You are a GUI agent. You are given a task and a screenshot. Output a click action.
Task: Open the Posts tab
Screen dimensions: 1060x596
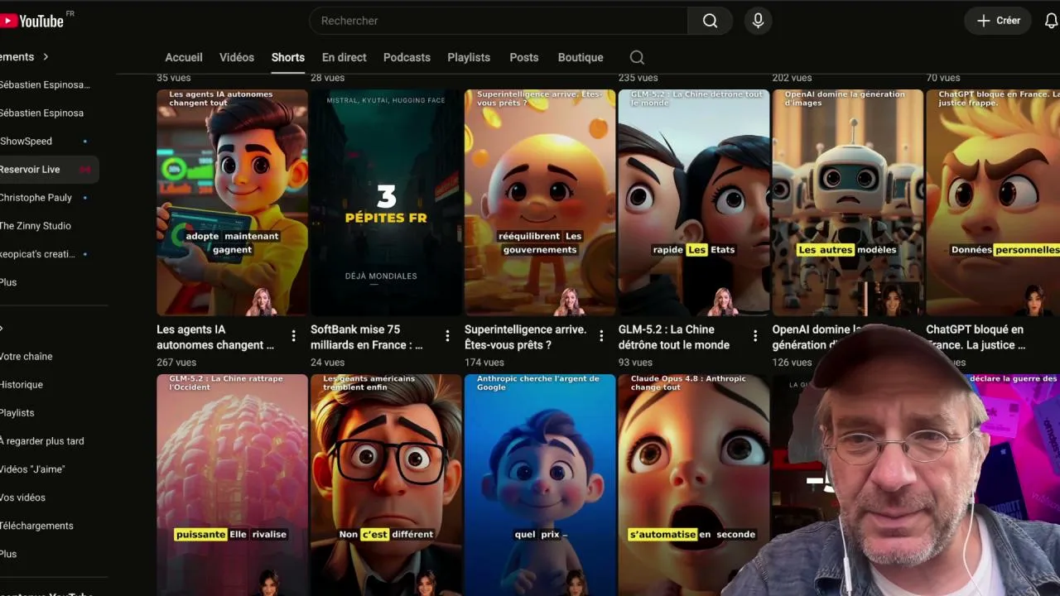point(524,57)
